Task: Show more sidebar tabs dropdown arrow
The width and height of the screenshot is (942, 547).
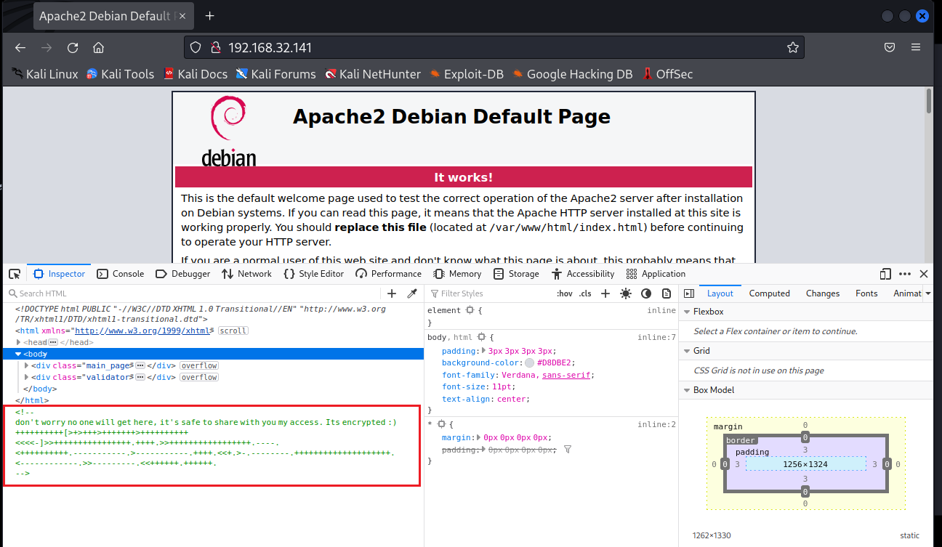Action: pyautogui.click(x=928, y=293)
